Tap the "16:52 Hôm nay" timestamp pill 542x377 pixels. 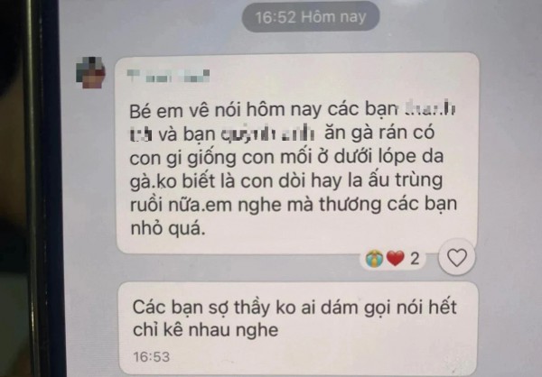(311, 16)
